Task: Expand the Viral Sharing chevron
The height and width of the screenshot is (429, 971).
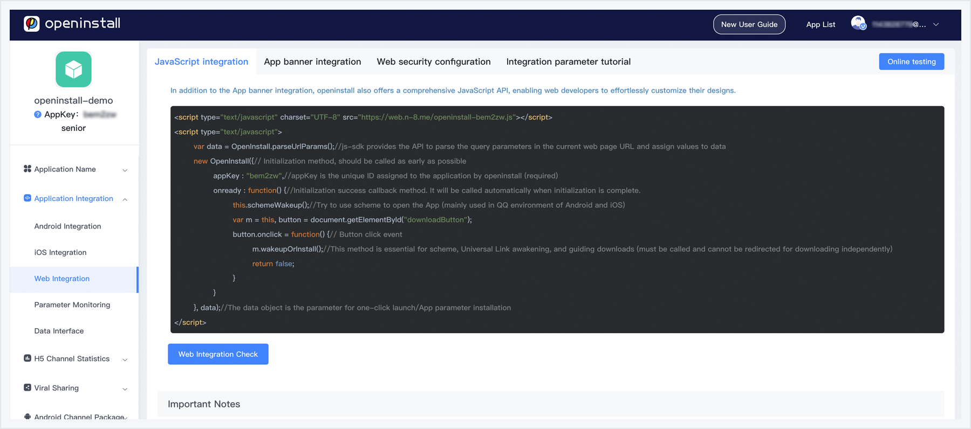Action: [x=125, y=389]
